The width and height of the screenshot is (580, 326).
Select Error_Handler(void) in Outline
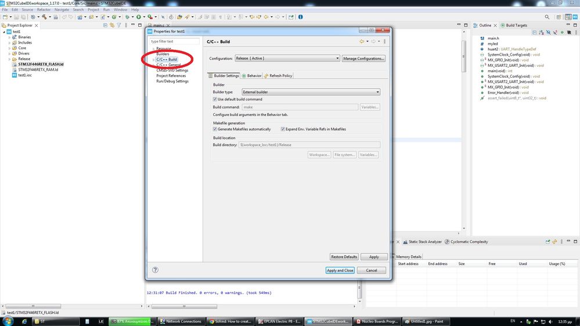(508, 92)
